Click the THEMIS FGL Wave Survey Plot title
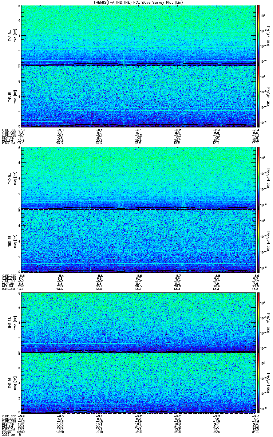This screenshot has width=273, height=437. click(x=138, y=2)
